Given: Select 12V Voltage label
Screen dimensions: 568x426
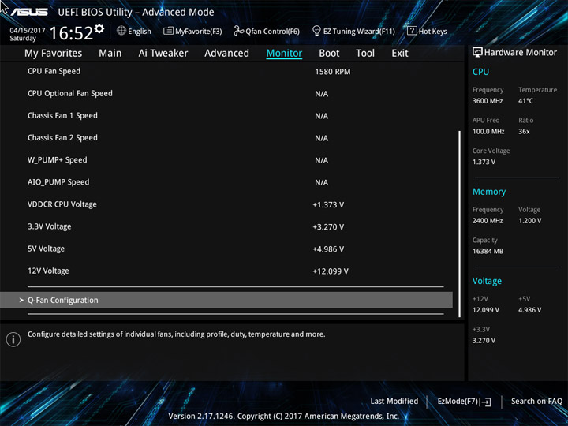Looking at the screenshot, I should [x=48, y=271].
